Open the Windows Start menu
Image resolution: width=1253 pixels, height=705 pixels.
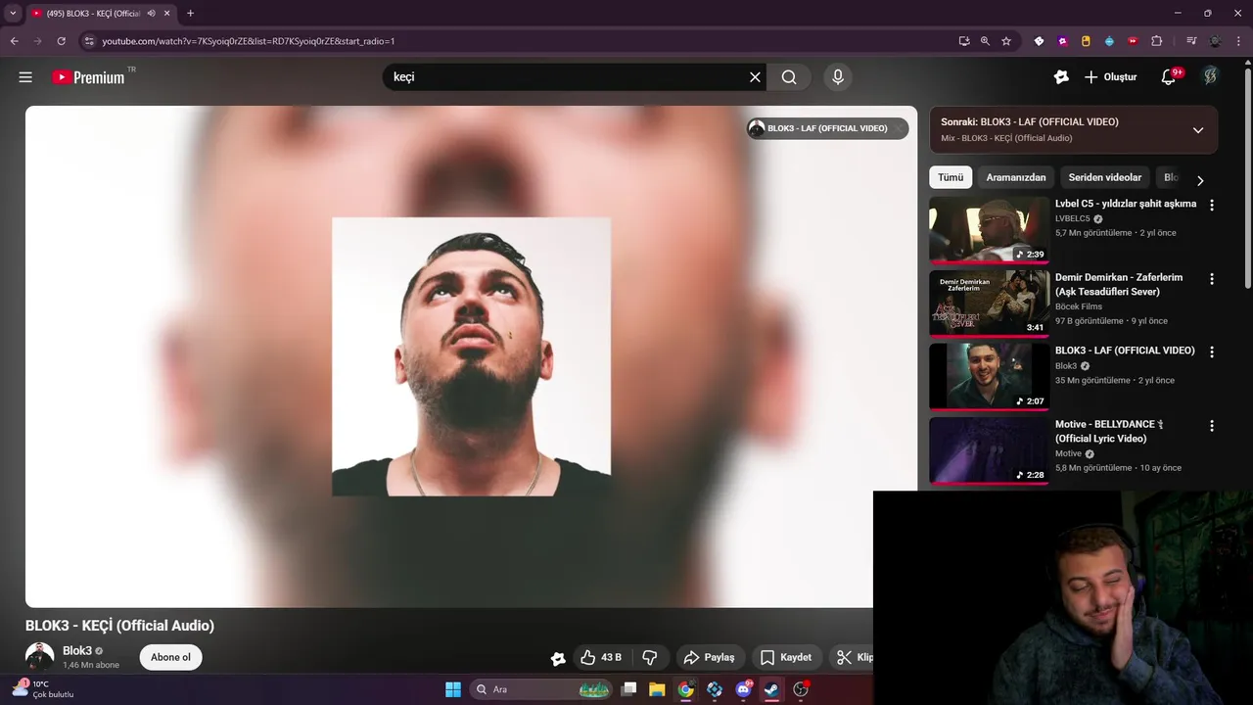click(453, 689)
